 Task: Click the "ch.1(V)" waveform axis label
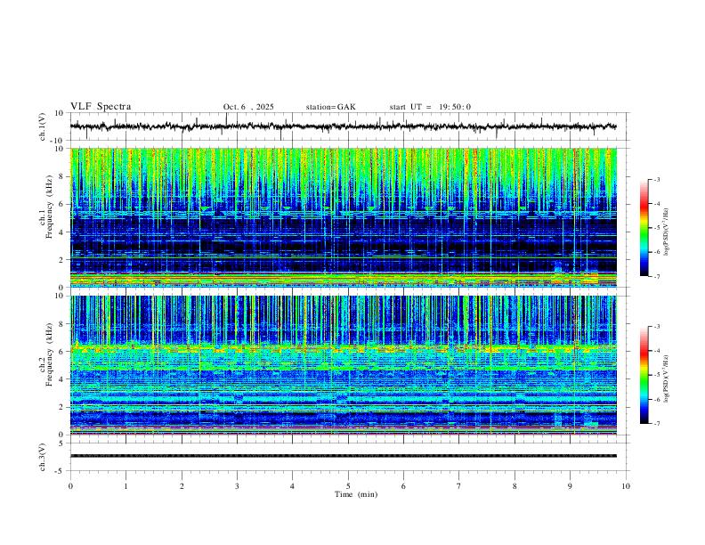tap(43, 126)
